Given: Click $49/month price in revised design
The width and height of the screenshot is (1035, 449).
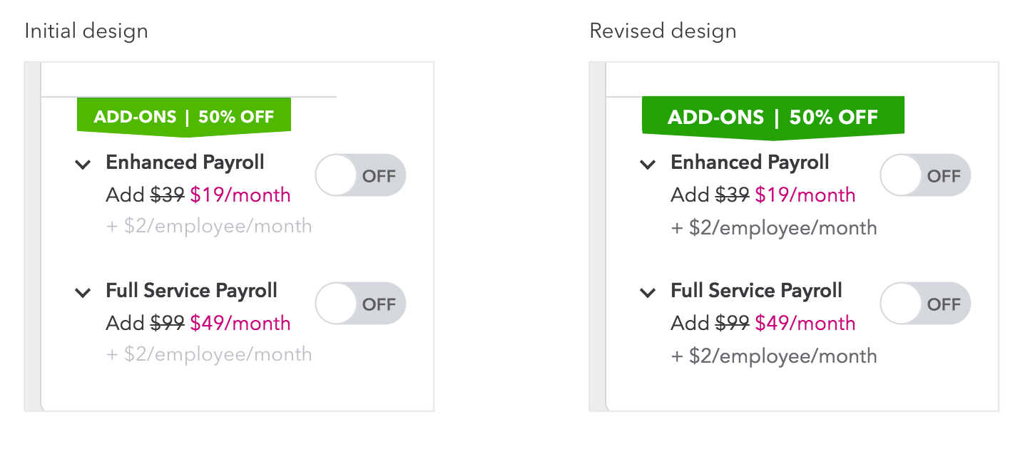Looking at the screenshot, I should [x=805, y=323].
